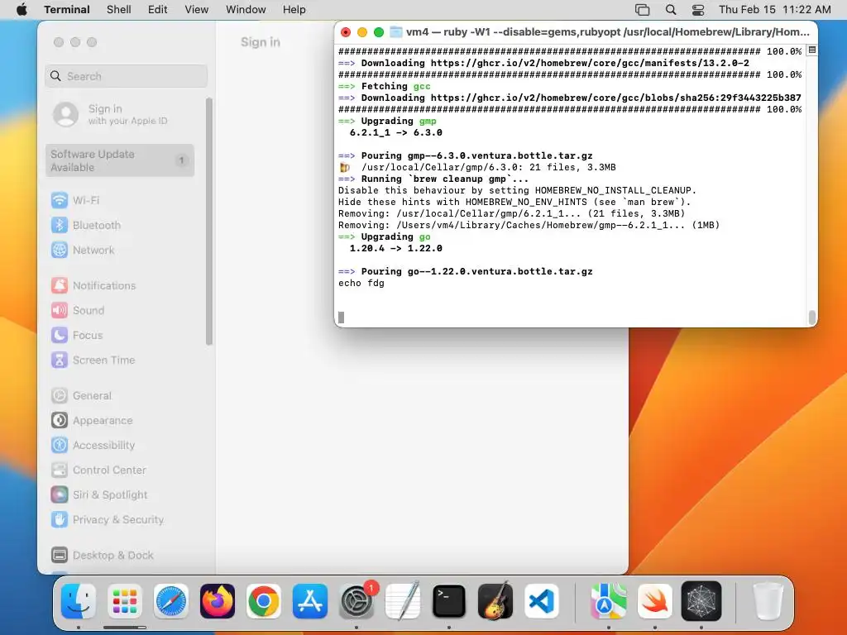Click the Screen Time hourglass icon in Settings
Image resolution: width=847 pixels, height=635 pixels.
click(60, 360)
